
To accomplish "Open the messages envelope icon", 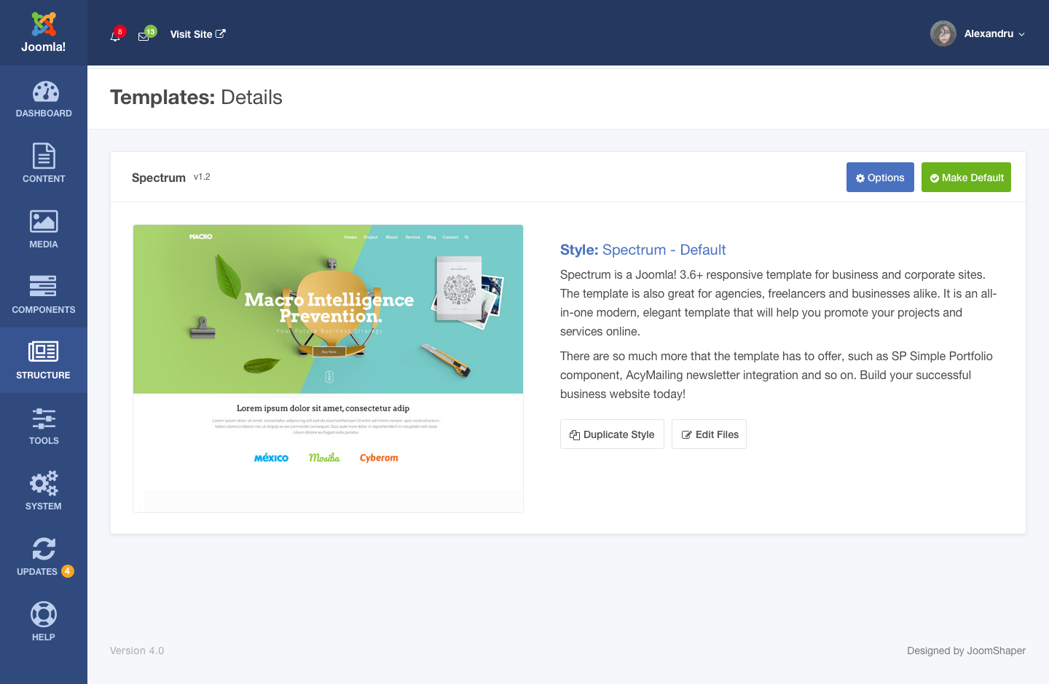I will 144,36.
